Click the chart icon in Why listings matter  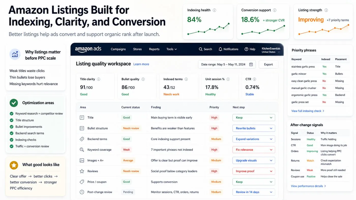click(14, 54)
